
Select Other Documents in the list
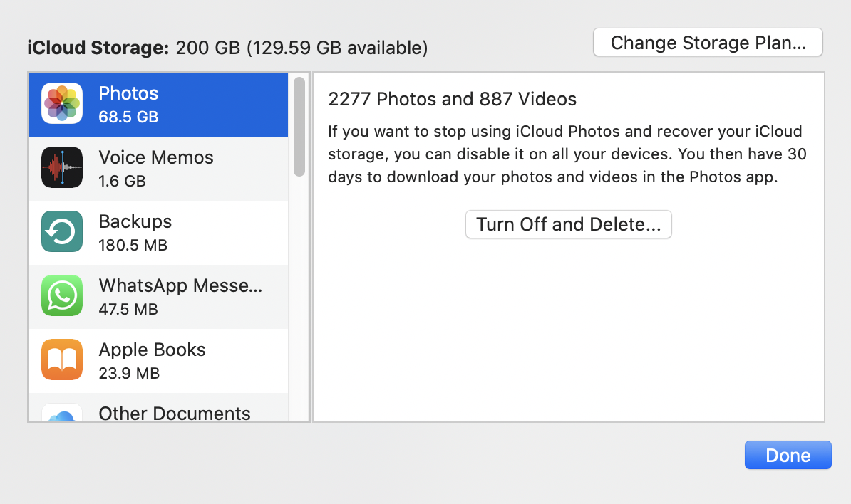pyautogui.click(x=174, y=413)
